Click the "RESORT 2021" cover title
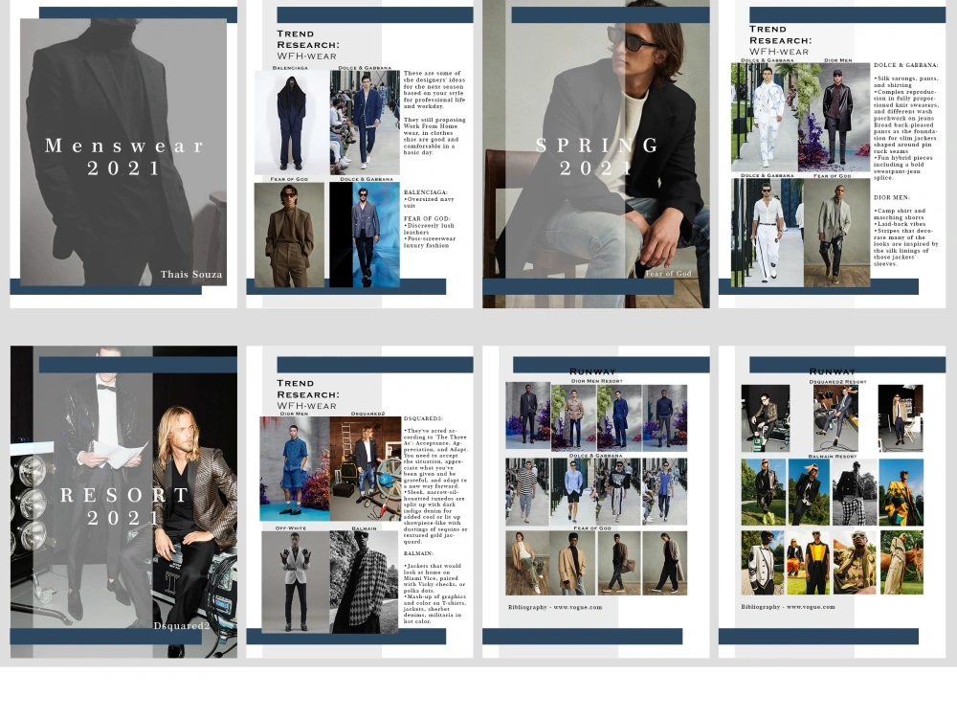This screenshot has height=718, width=957. [x=123, y=506]
